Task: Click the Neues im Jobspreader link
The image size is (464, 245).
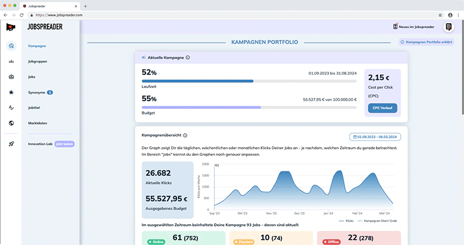Action: (416, 27)
